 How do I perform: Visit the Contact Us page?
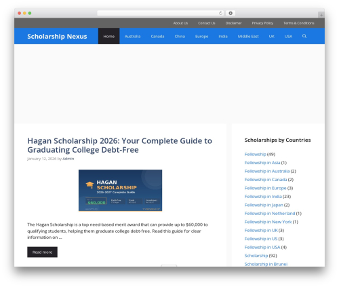[x=207, y=23]
